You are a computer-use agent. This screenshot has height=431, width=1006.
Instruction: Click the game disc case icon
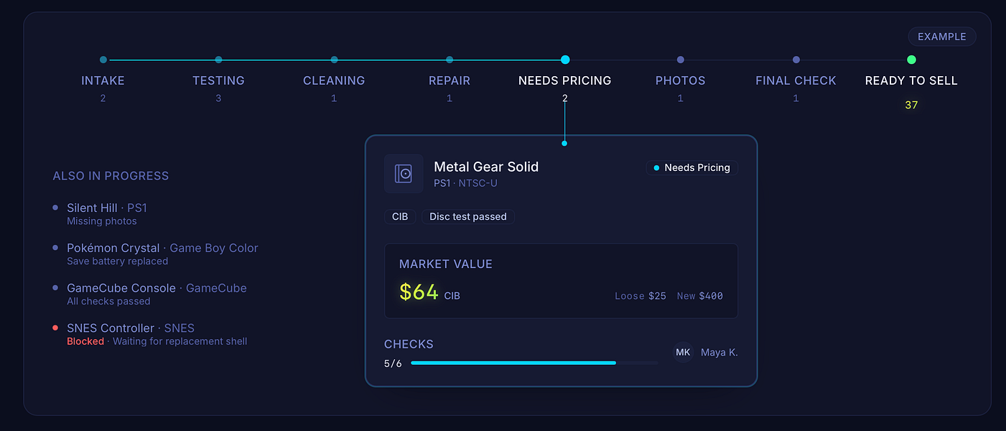coord(404,174)
